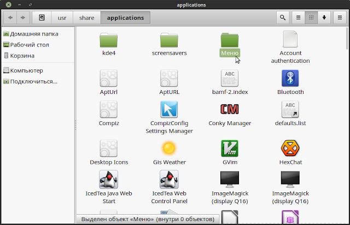Viewport: 350px width, 225px height.
Task: Go back with the left arrow button
Action: pos(10,17)
